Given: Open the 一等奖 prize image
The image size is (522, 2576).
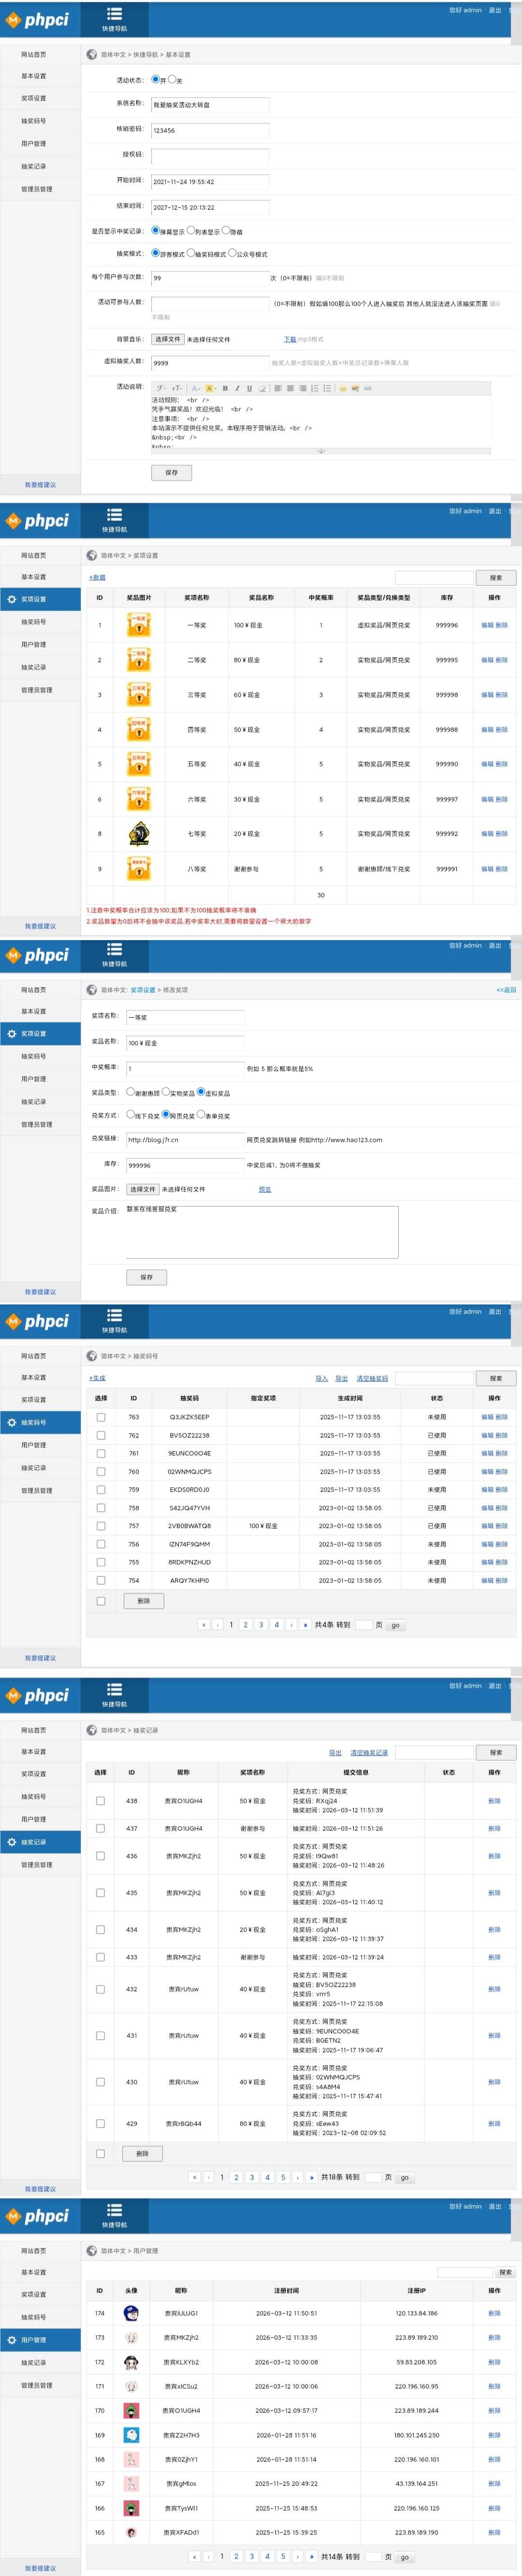Looking at the screenshot, I should 139,625.
